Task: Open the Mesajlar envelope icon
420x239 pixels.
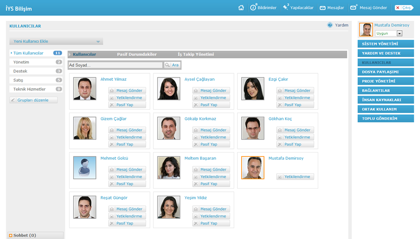Action: [x=322, y=8]
